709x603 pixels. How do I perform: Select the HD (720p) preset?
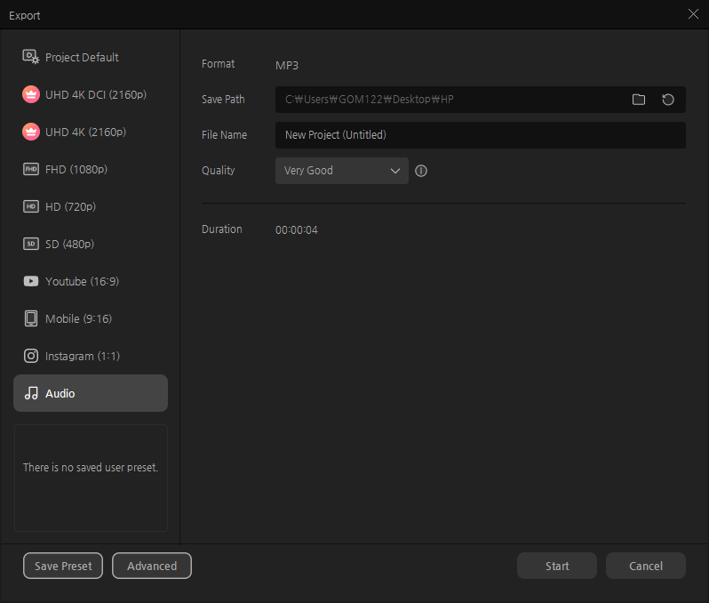point(70,206)
